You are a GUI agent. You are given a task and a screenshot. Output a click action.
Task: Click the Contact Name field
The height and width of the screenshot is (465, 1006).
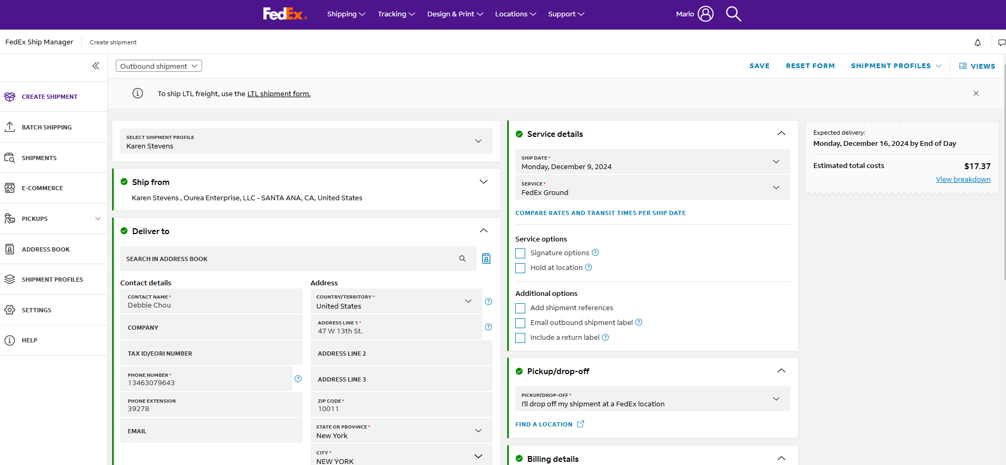point(211,301)
